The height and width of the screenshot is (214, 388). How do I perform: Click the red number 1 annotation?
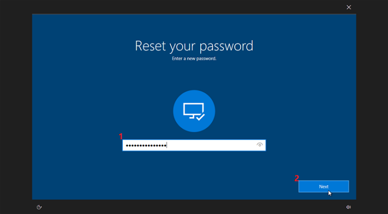coord(120,136)
